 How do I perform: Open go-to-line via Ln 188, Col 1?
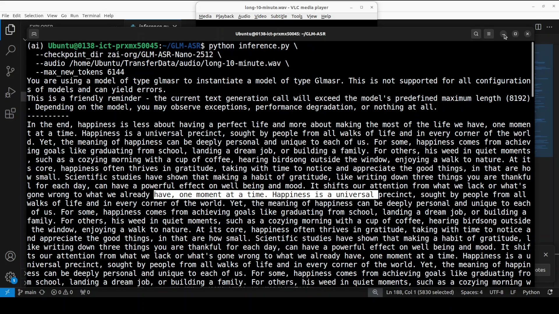[420, 292]
